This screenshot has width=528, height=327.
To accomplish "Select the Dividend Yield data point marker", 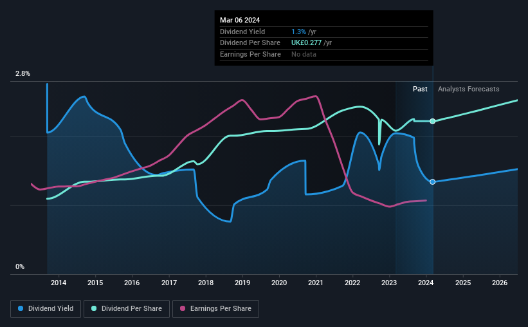I will point(433,182).
